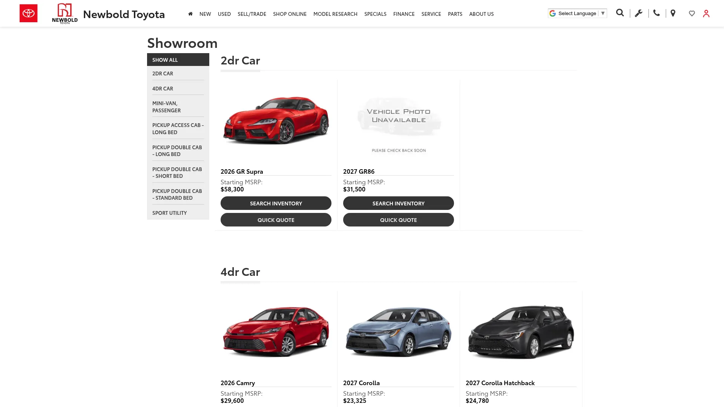
Task: Click the Showroom page heading
Action: pos(182,43)
